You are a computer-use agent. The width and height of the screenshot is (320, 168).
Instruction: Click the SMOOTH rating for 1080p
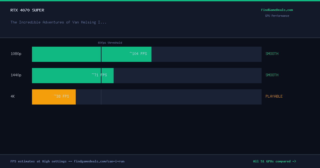pyautogui.click(x=272, y=54)
